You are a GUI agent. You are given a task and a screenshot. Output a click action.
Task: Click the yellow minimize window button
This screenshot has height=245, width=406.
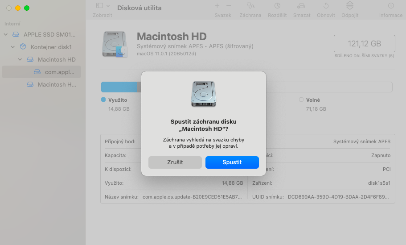[18, 8]
